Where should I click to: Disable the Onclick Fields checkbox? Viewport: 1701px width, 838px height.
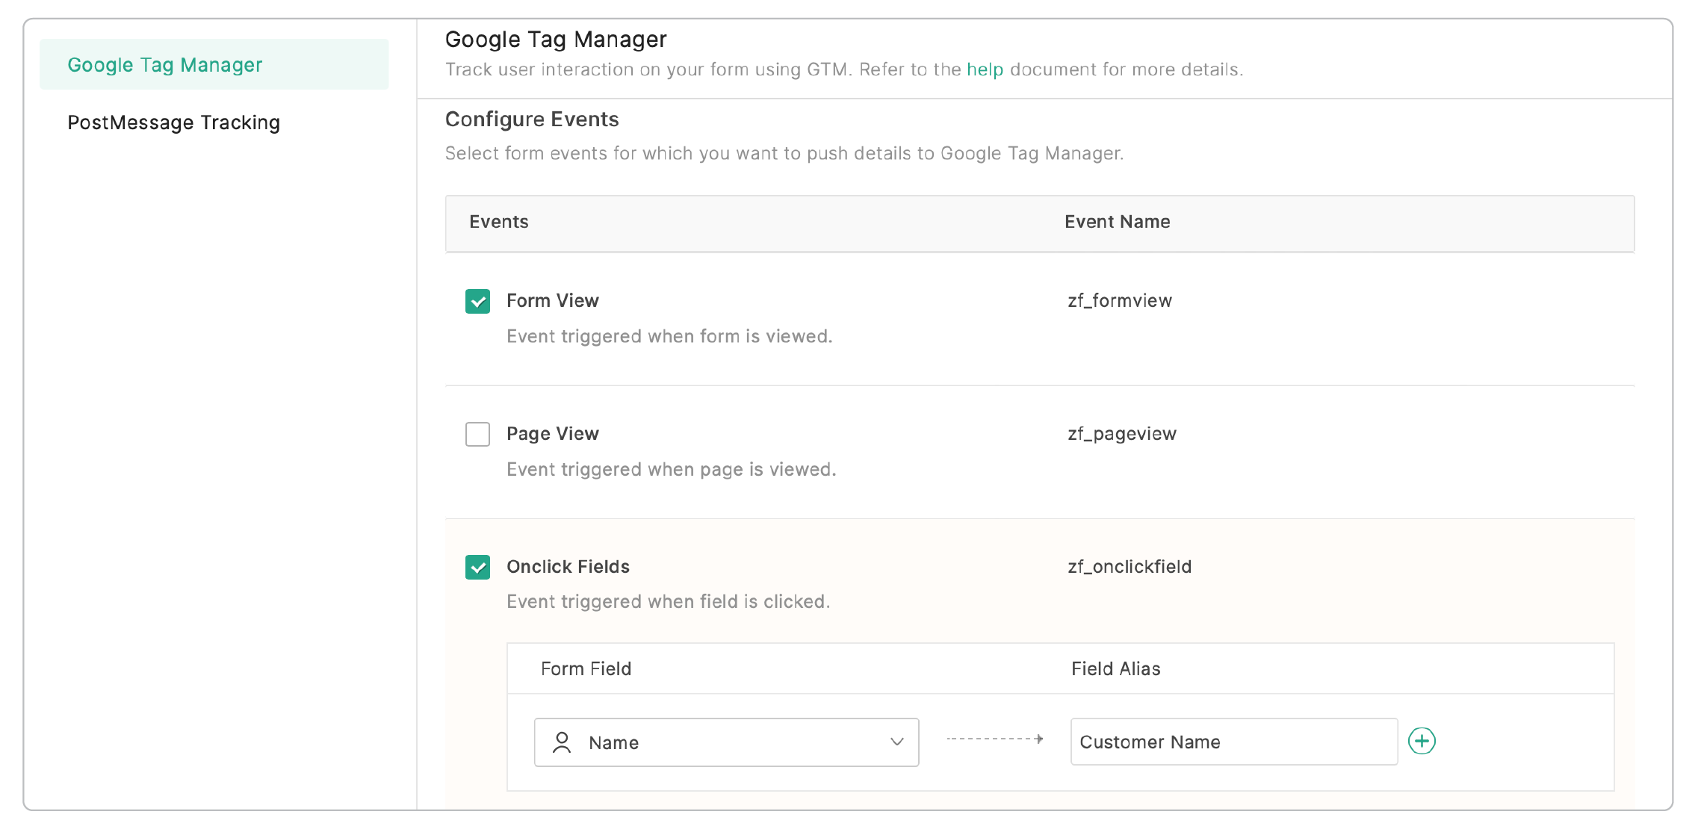tap(477, 567)
